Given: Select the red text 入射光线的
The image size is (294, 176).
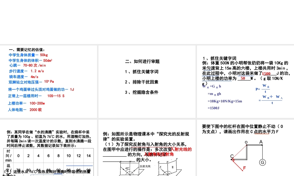Looking at the screenshot, I should 182,149.
